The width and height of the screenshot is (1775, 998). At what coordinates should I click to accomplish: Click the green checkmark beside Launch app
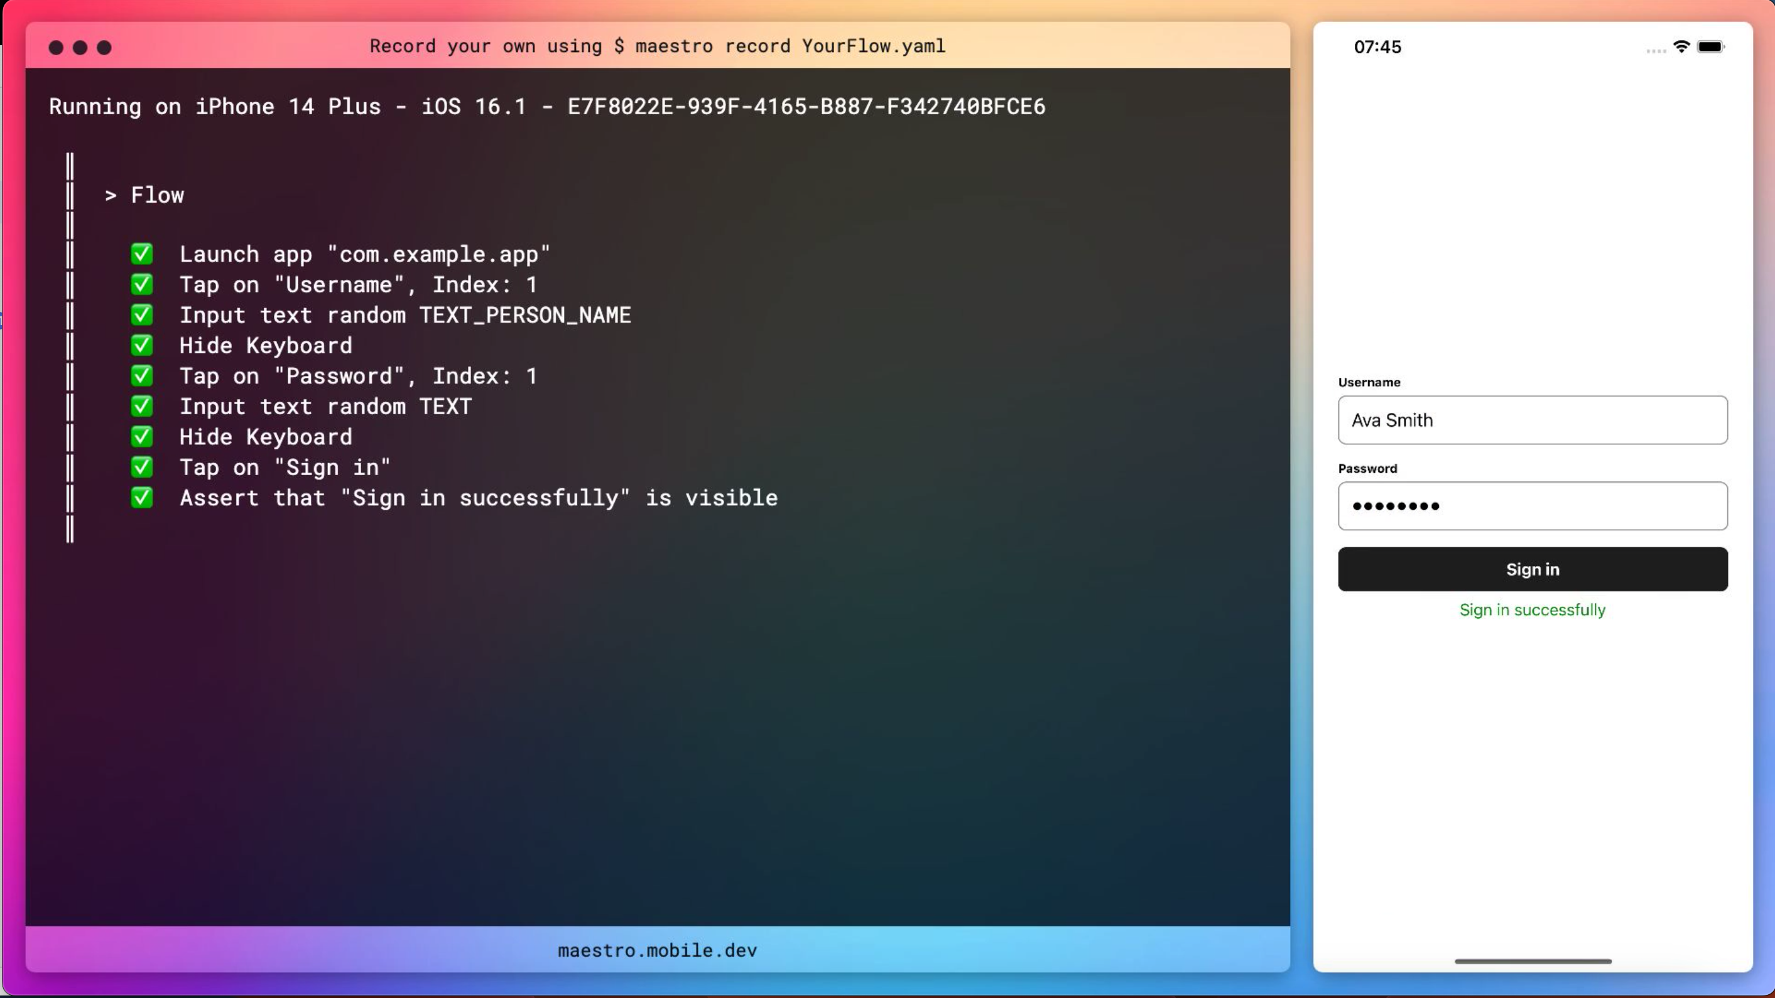click(142, 254)
